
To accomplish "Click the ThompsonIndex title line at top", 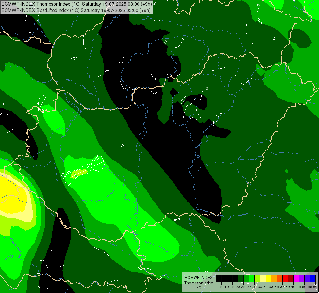I will point(76,4).
